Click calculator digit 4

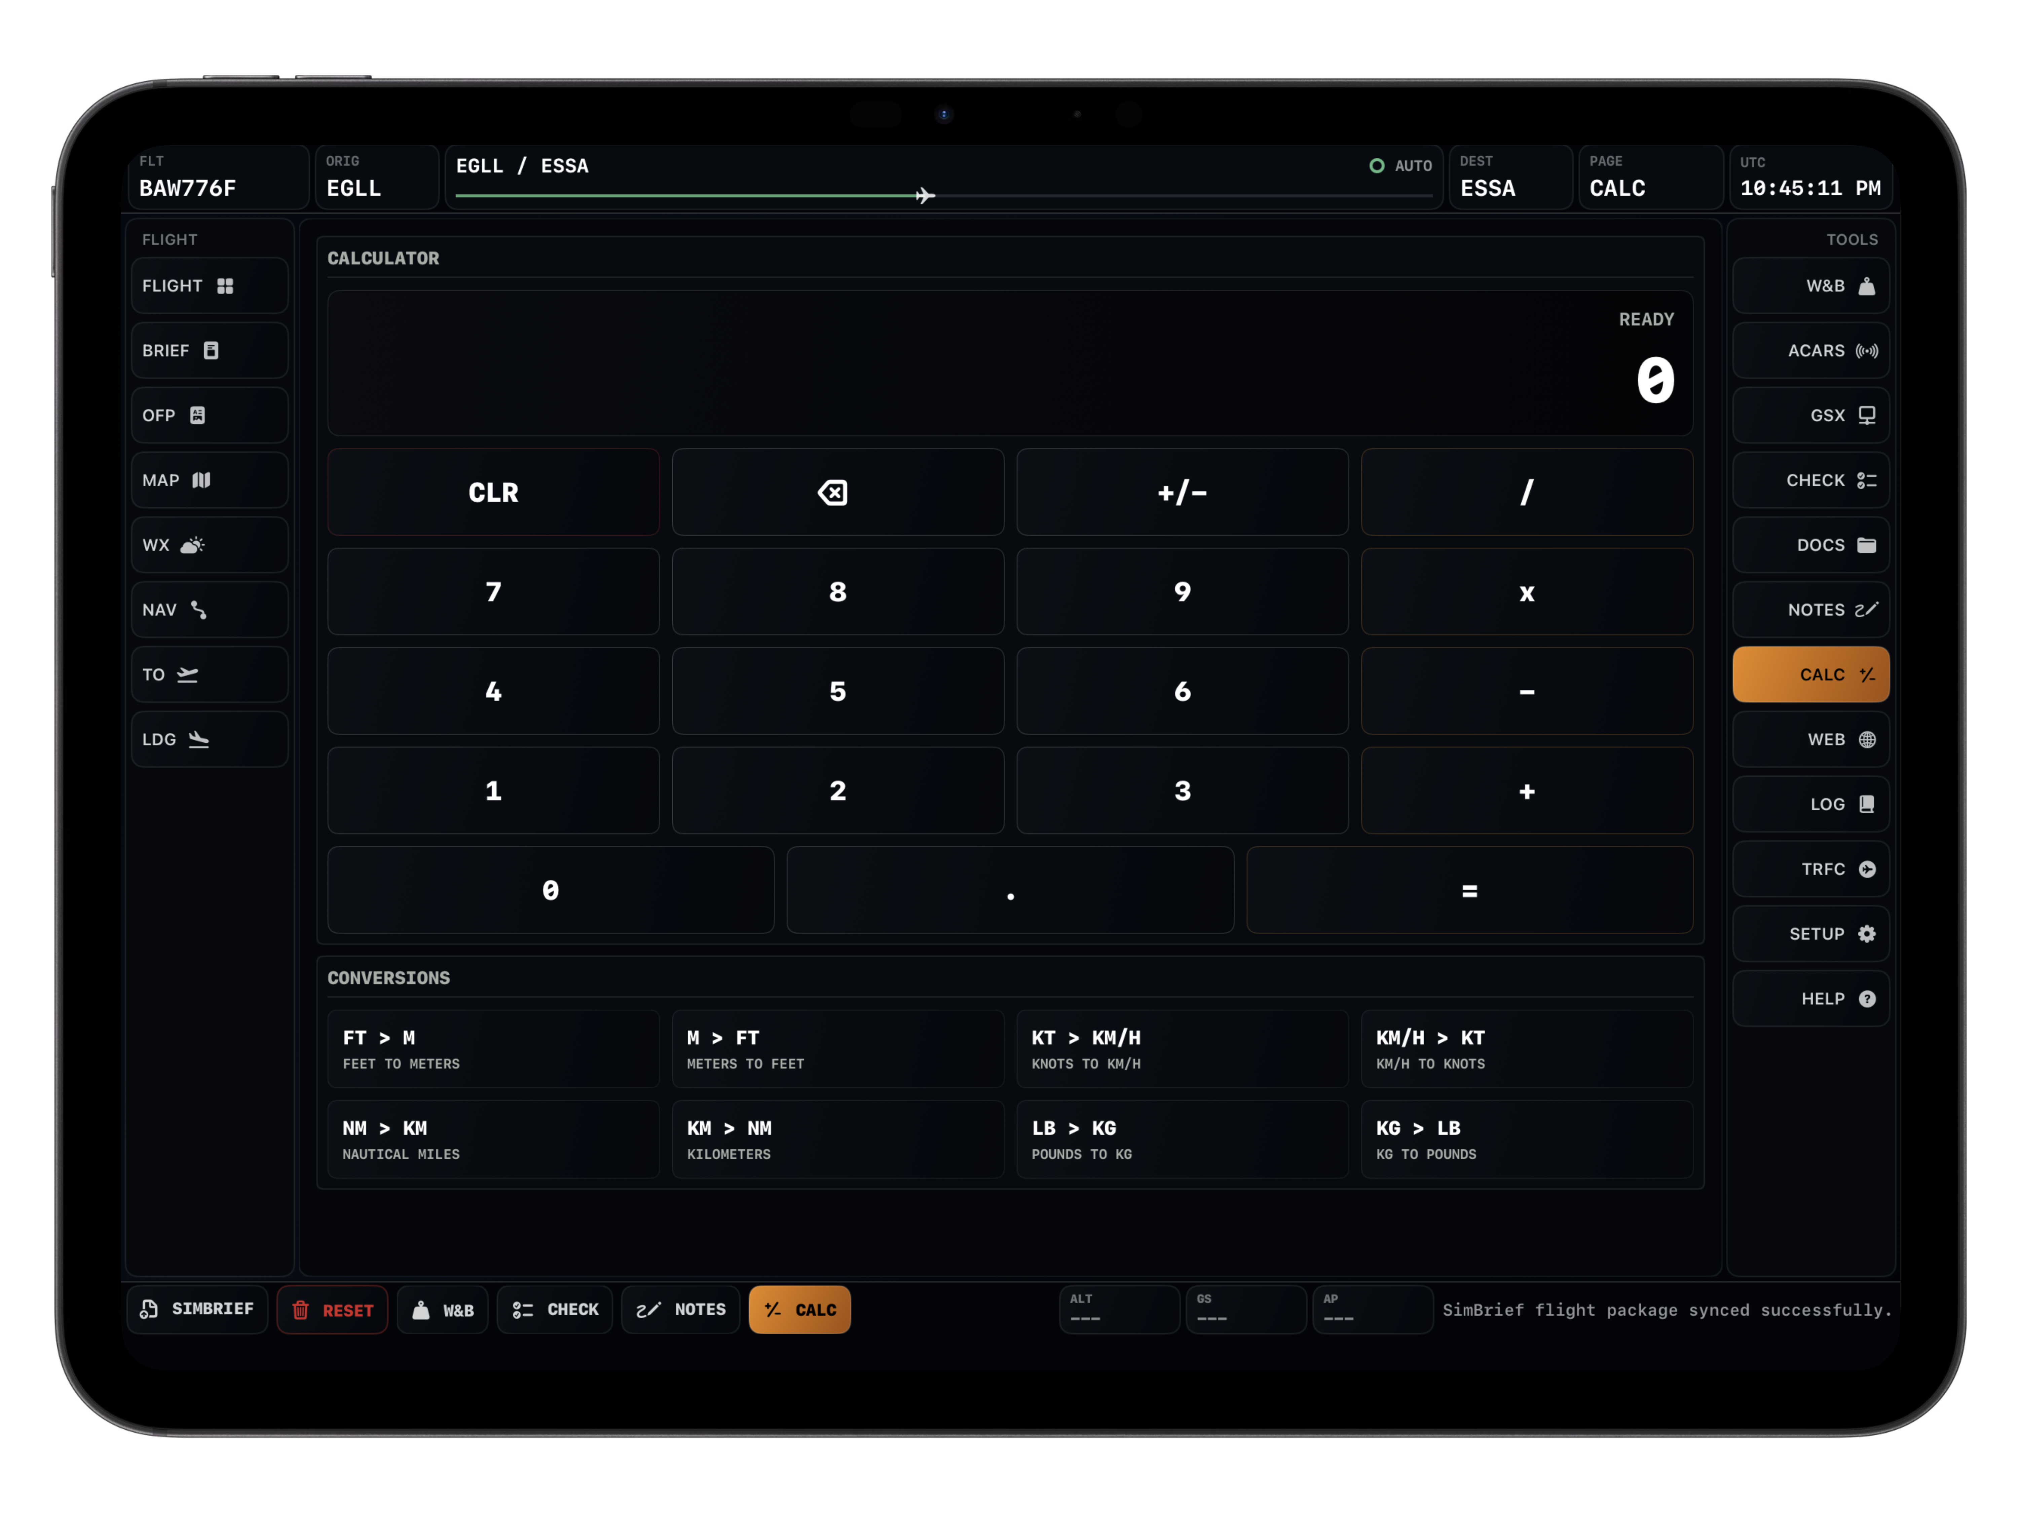pos(493,691)
